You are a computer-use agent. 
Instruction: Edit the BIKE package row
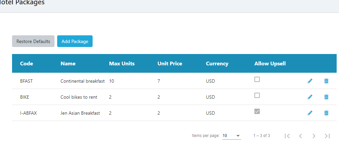tap(310, 97)
